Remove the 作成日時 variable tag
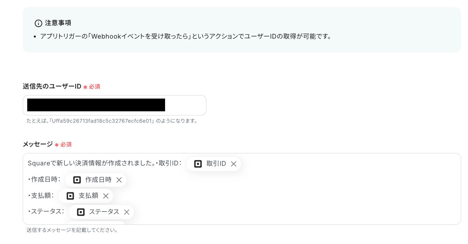 (119, 180)
